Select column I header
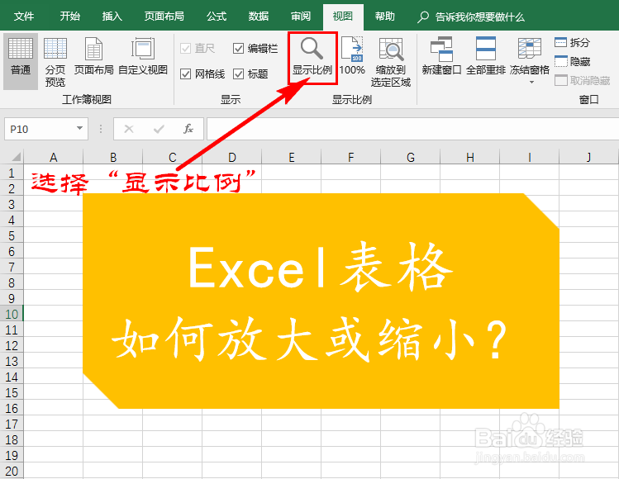This screenshot has width=619, height=479. 530,157
